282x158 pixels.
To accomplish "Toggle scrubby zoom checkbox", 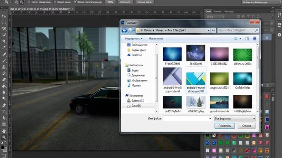I will coord(75,2).
